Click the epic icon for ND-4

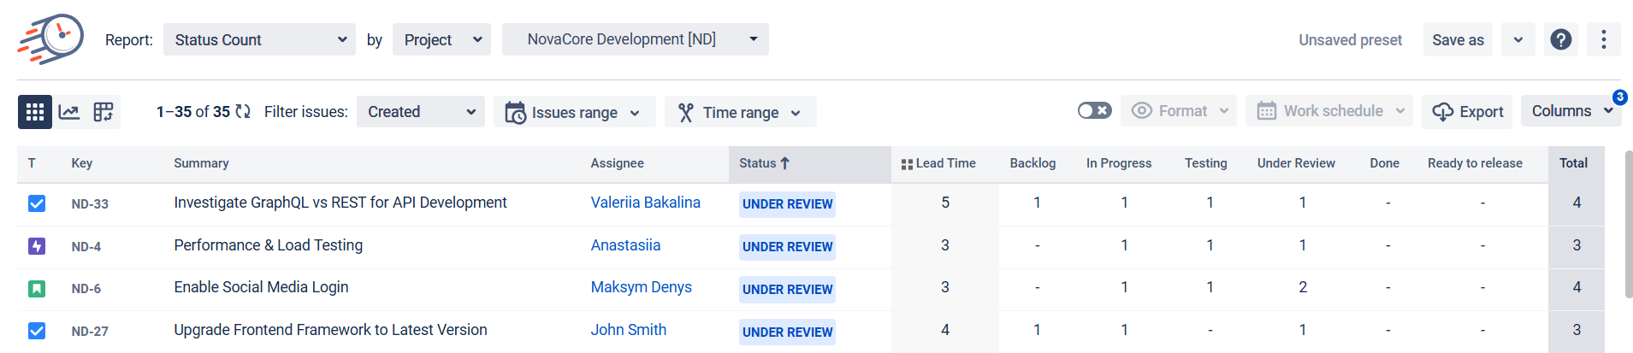(37, 246)
